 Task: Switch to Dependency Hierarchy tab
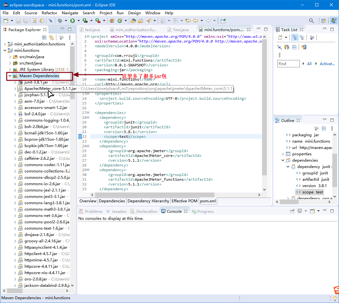pyautogui.click(x=148, y=201)
